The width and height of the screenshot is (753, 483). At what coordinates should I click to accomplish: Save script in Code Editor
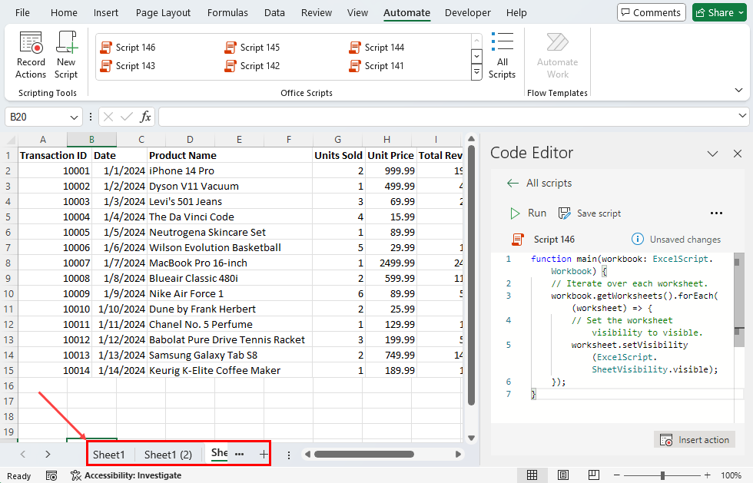tap(590, 213)
